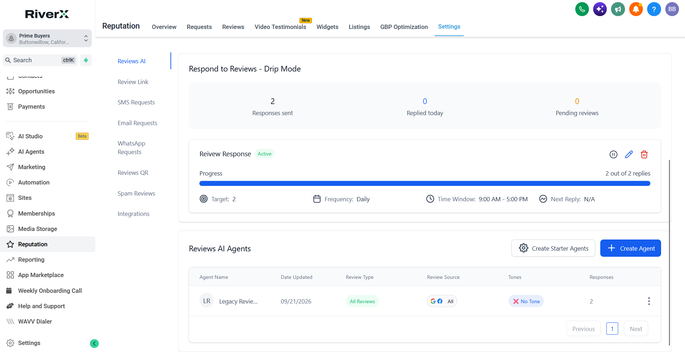The width and height of the screenshot is (685, 355).
Task: Open the Video Testimonials tab
Action: [x=280, y=27]
